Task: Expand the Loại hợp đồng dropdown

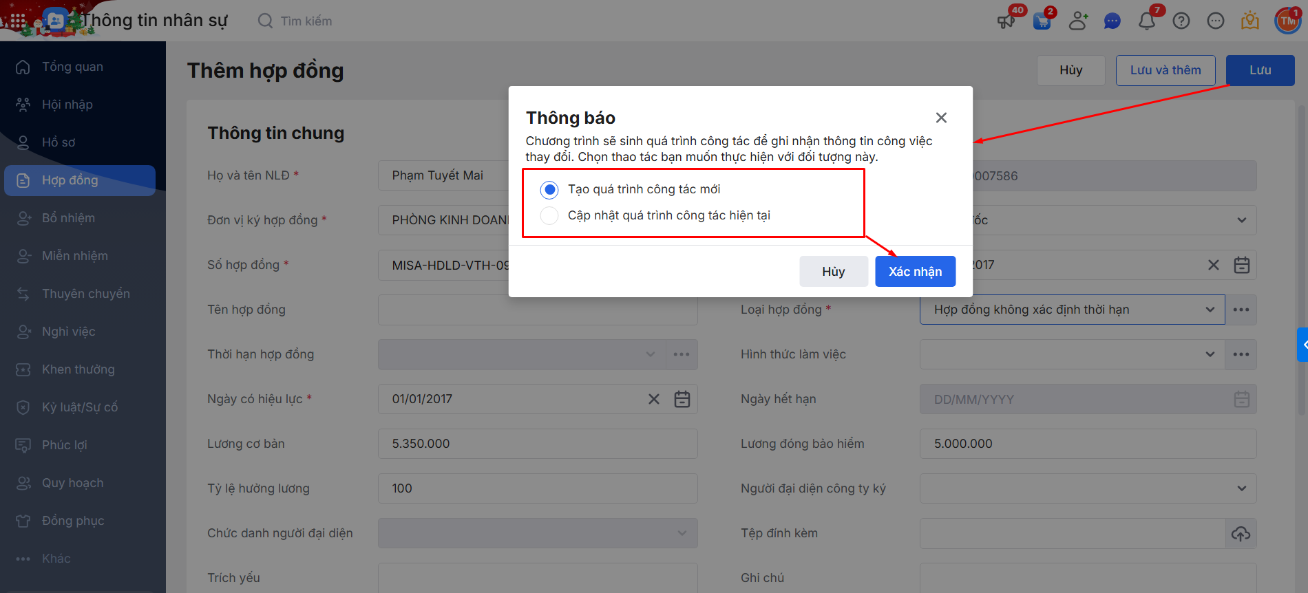Action: pyautogui.click(x=1210, y=310)
